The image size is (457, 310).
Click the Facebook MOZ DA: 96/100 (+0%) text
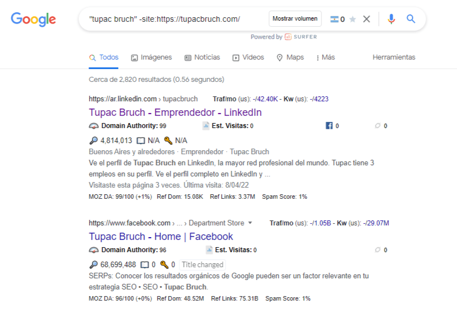(120, 299)
